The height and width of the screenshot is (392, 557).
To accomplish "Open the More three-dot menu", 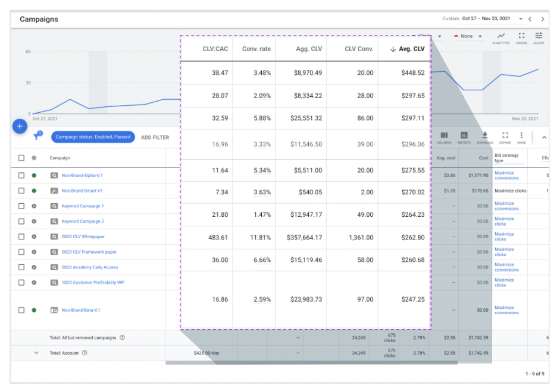I will point(521,135).
